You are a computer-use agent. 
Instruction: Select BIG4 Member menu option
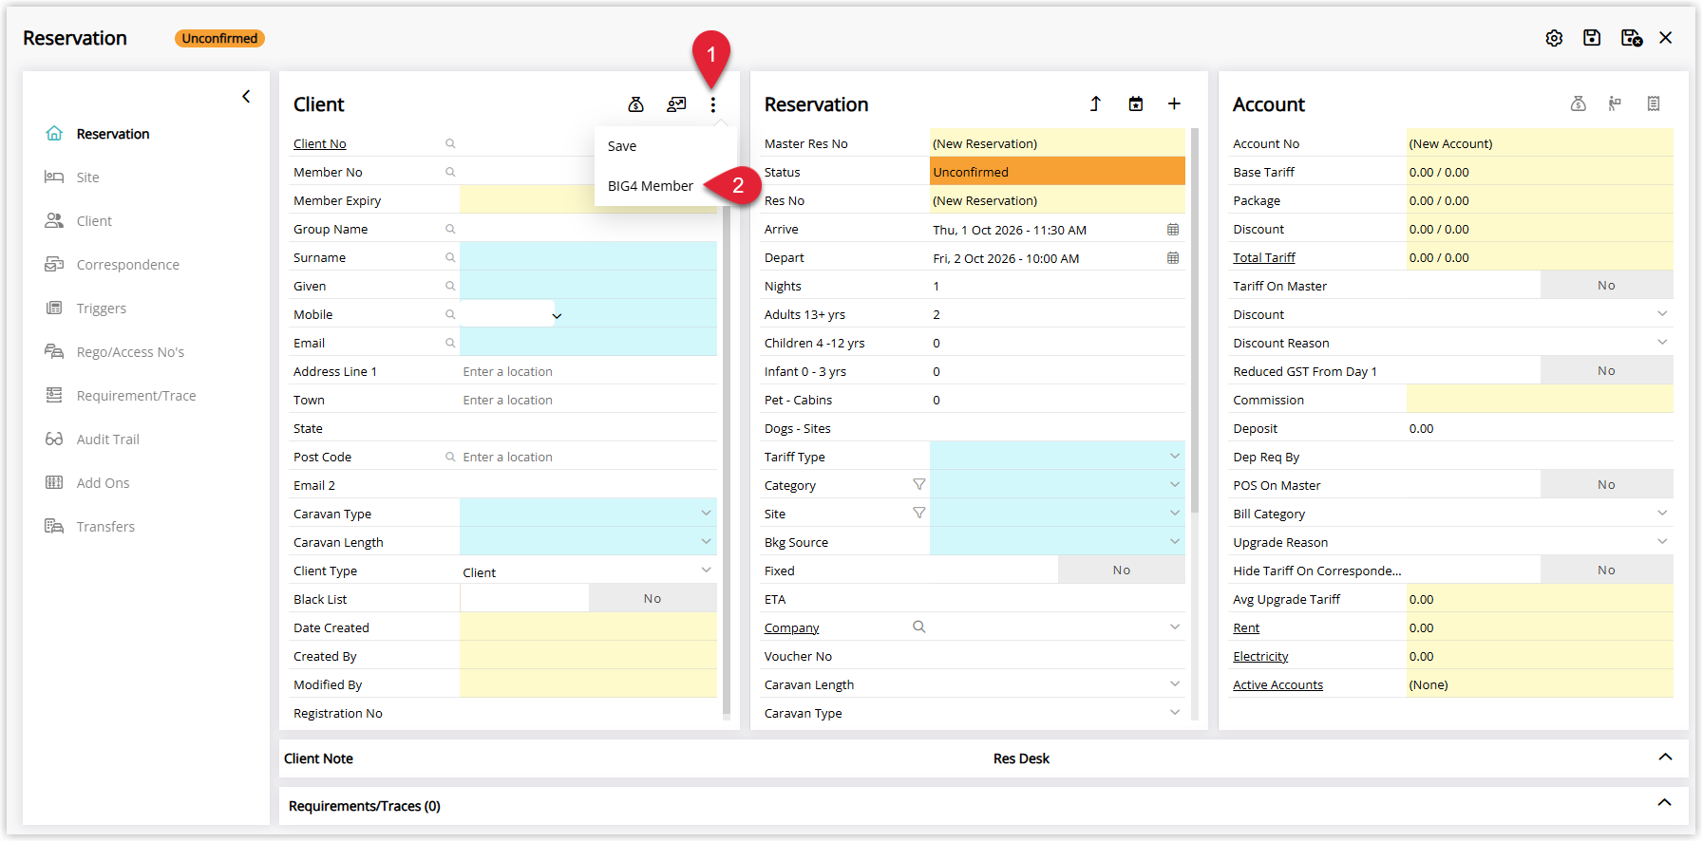click(x=651, y=186)
